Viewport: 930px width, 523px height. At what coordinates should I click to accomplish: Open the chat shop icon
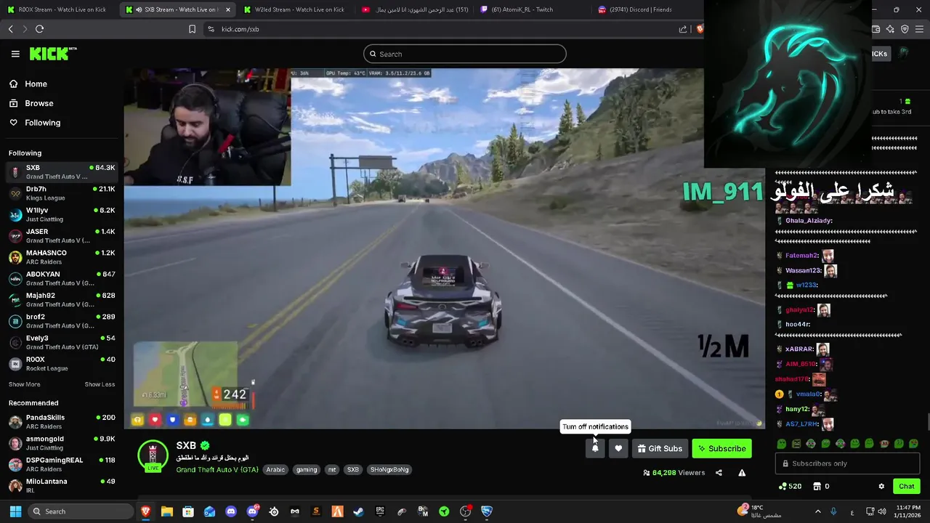817,486
